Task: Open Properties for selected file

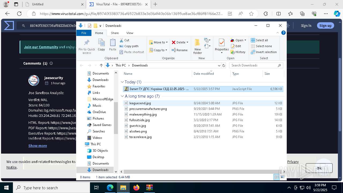Action: [222, 46]
